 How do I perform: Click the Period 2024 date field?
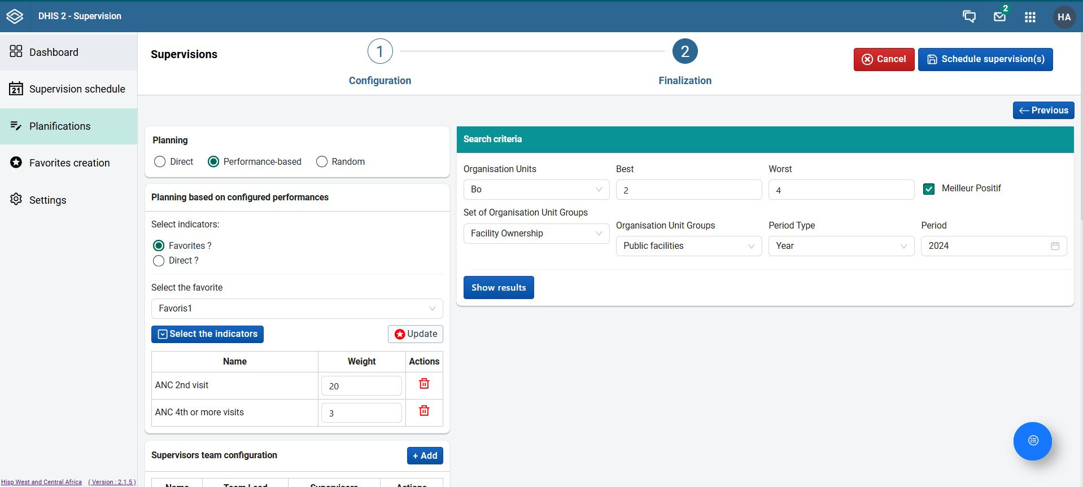(994, 246)
